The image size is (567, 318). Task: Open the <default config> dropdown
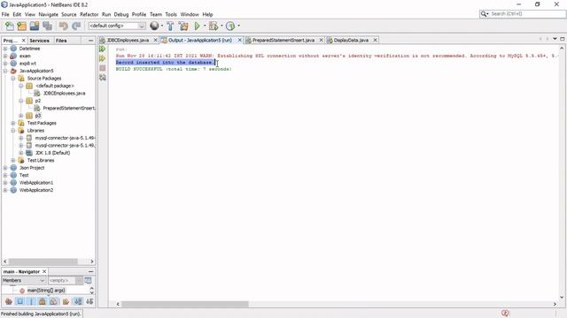tap(116, 26)
